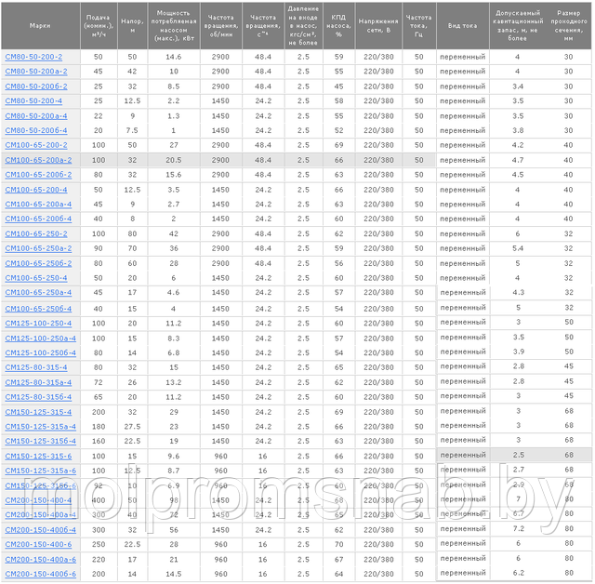Viewport: 595px width, 584px height.
Task: Open the СМ80-50-200а-4 pump link
Action: click(x=36, y=116)
